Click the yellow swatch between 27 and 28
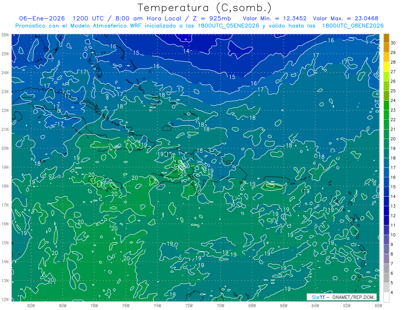The width and height of the screenshot is (402, 310). point(386,67)
